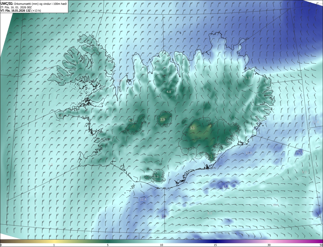Click the 0 tick label on color scale
Viewport: 323px width, 247px height.
click(1, 245)
